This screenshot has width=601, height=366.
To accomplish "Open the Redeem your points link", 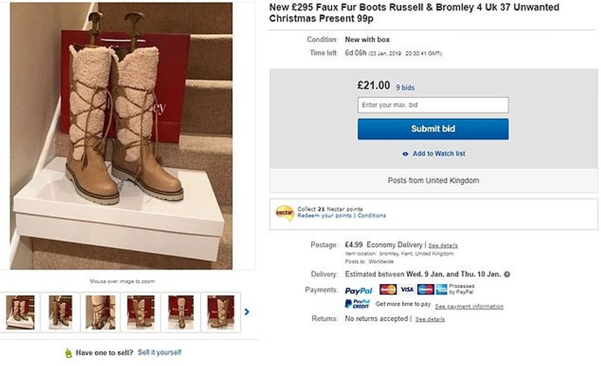I will pyautogui.click(x=324, y=215).
